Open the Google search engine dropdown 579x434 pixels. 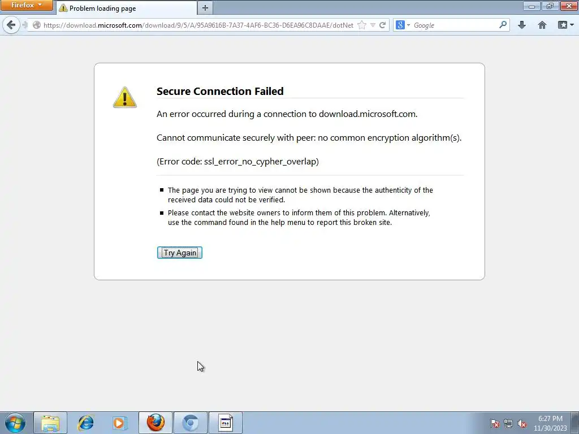click(x=403, y=25)
